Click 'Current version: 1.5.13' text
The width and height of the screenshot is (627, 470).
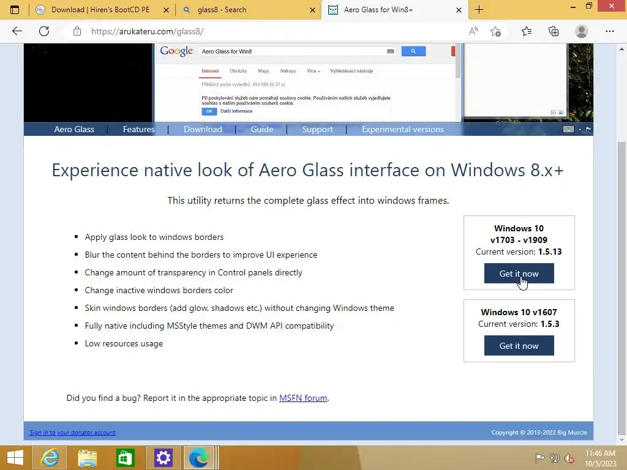(x=519, y=252)
